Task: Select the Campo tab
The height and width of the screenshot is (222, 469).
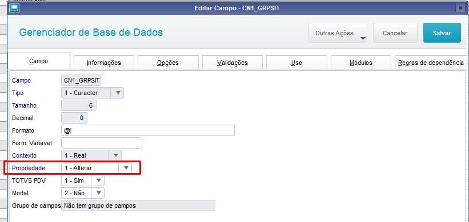Action: (x=39, y=61)
